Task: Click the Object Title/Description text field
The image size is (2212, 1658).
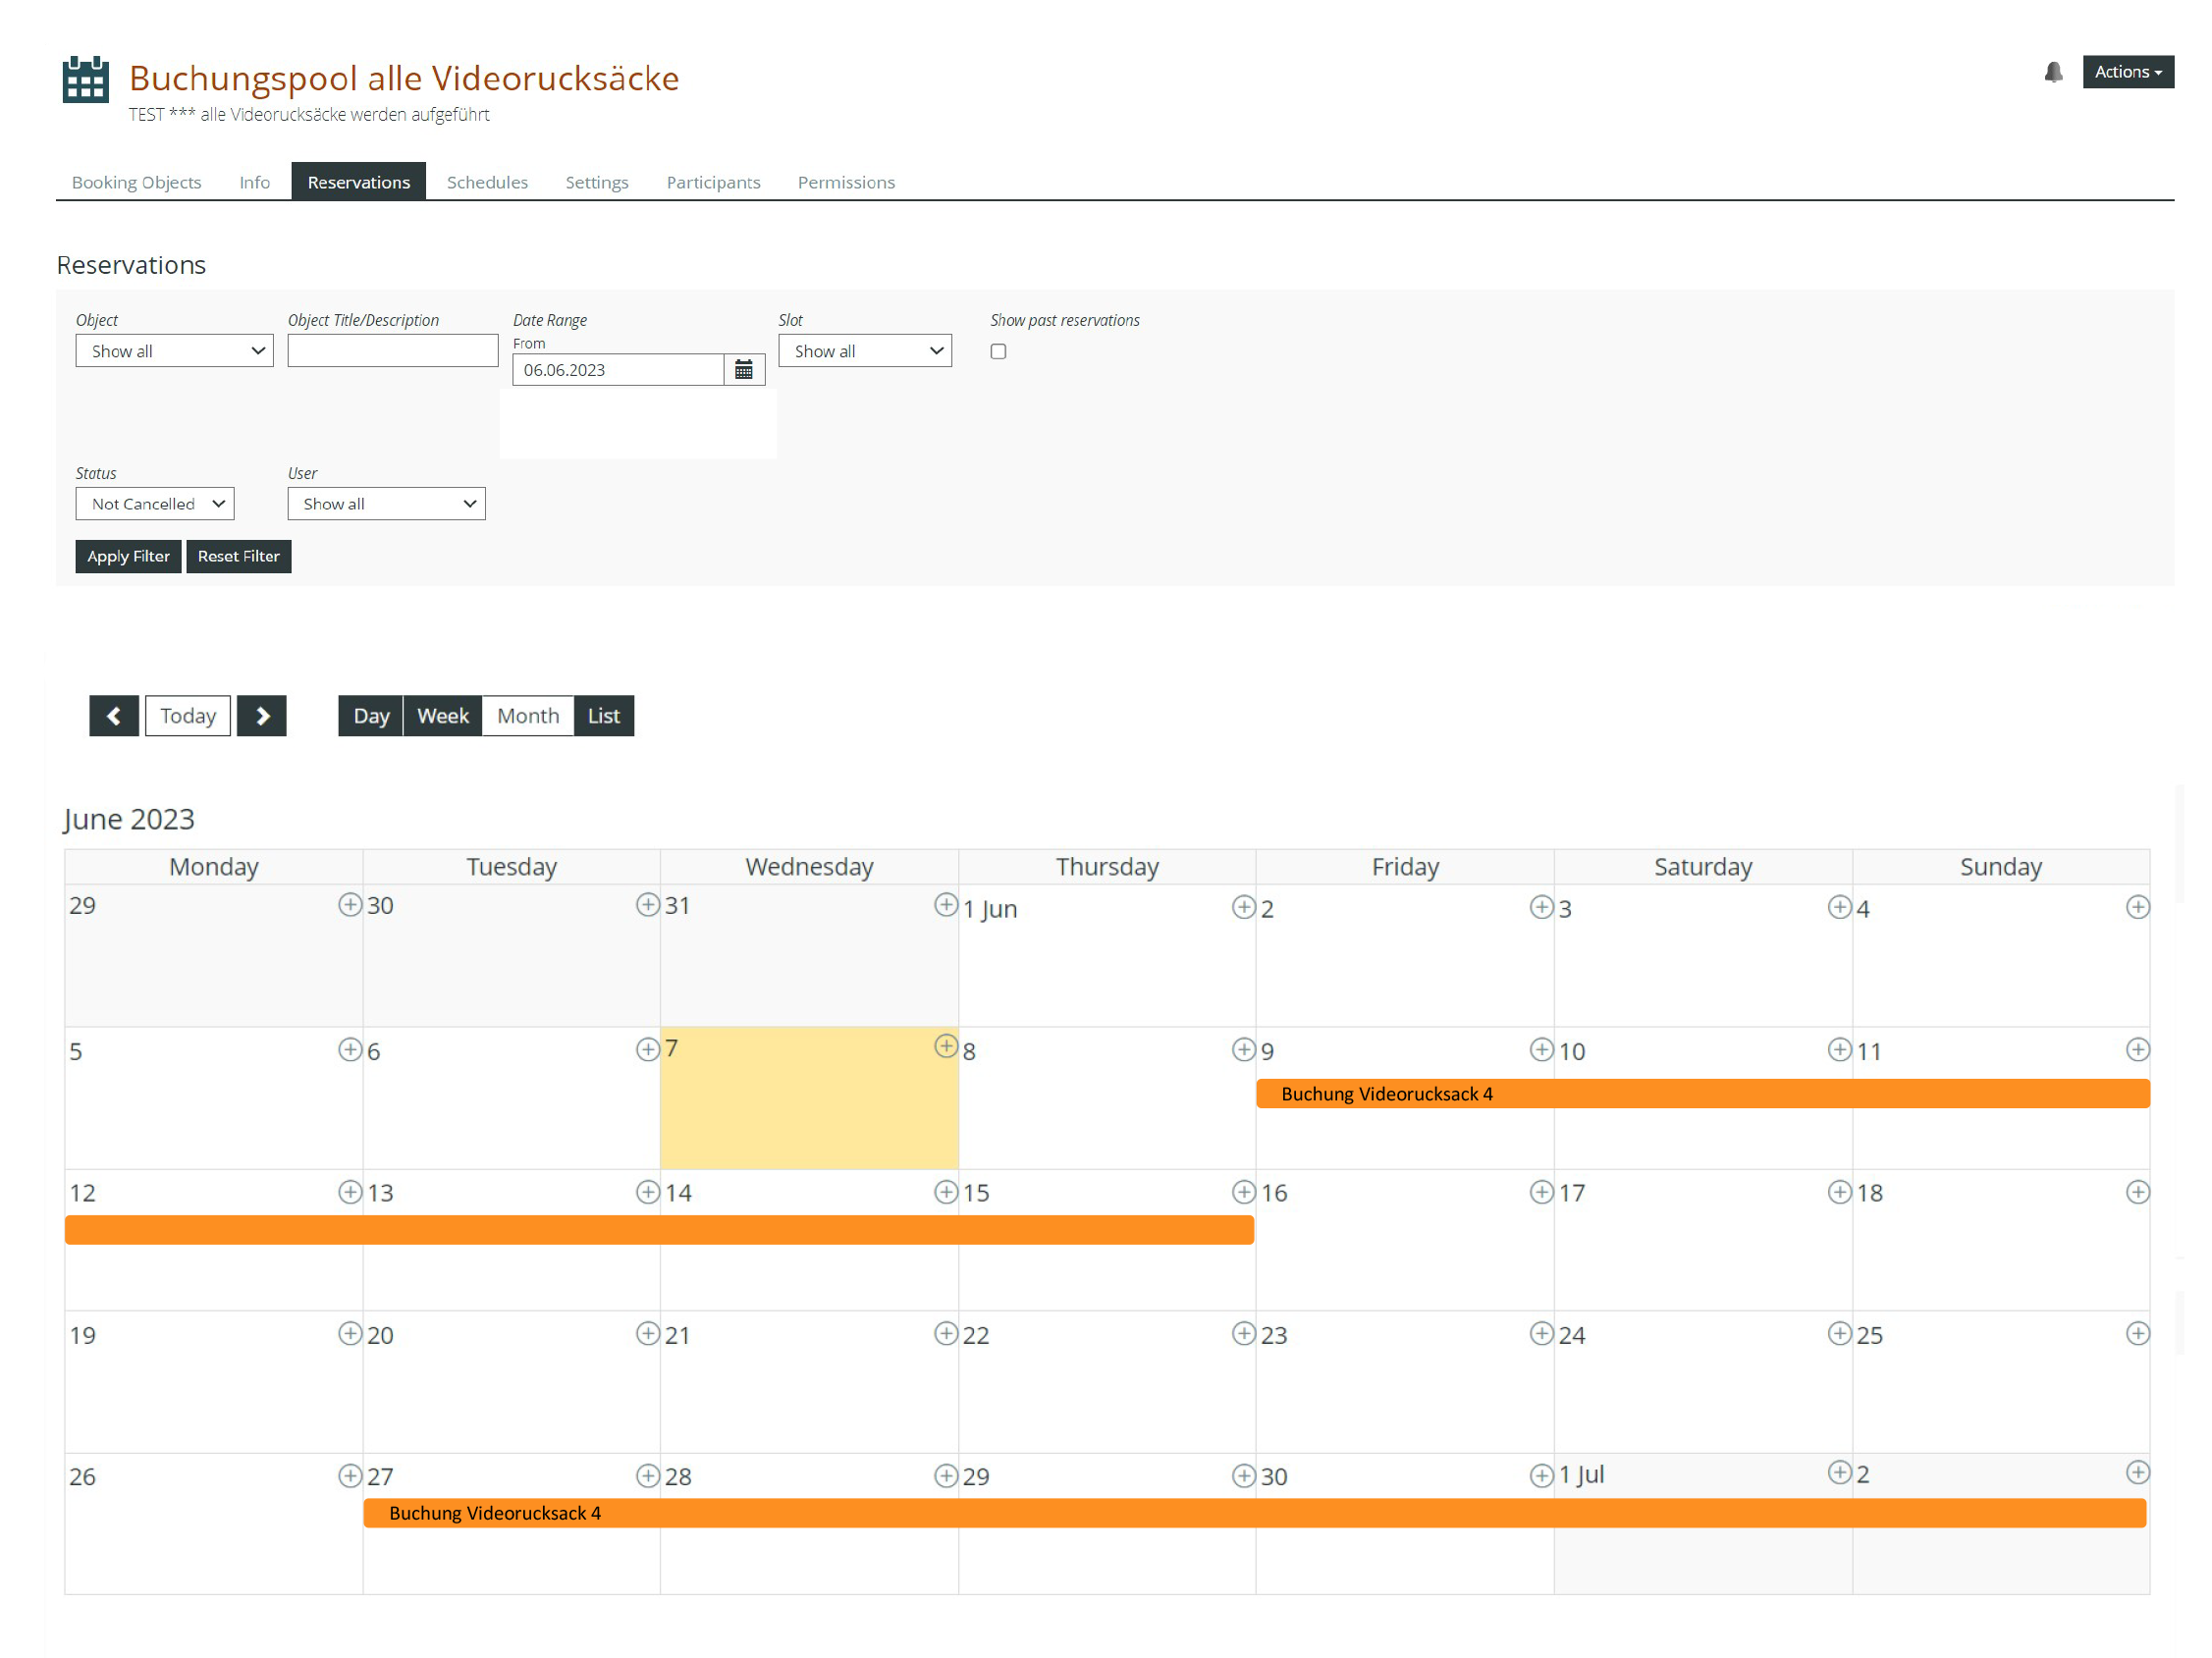Action: 392,351
